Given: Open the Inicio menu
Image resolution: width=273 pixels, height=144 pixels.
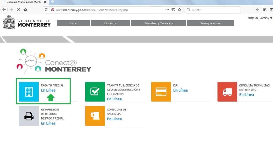Looking at the screenshot, I should click(73, 23).
